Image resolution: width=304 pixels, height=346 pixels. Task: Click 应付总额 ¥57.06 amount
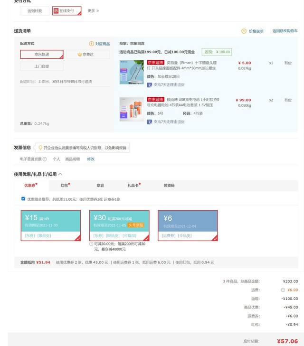coord(287,341)
